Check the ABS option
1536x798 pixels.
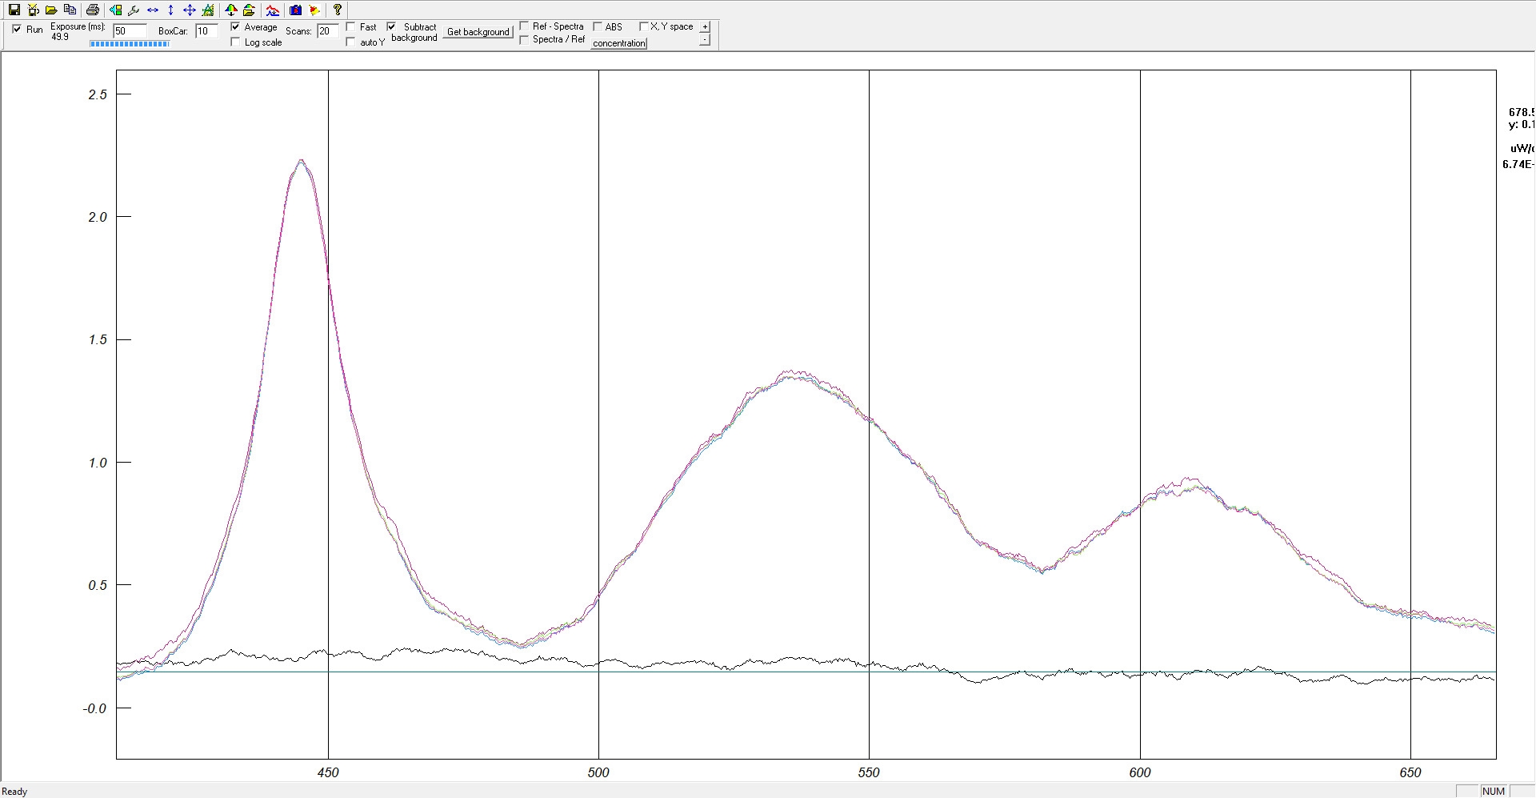(597, 26)
